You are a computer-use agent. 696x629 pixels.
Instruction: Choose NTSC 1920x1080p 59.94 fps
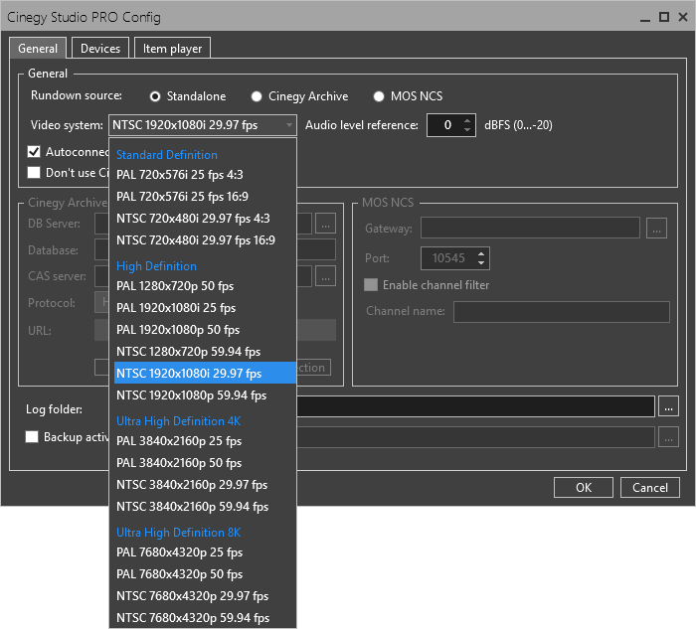point(203,394)
